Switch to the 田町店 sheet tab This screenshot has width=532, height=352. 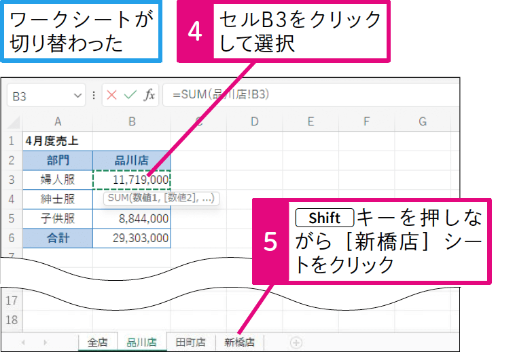click(x=191, y=343)
